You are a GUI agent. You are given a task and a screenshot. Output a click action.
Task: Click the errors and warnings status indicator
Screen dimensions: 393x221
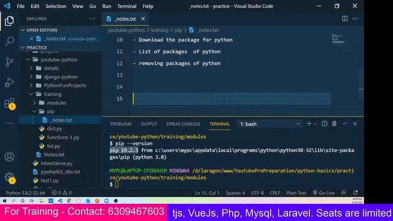pos(61,193)
